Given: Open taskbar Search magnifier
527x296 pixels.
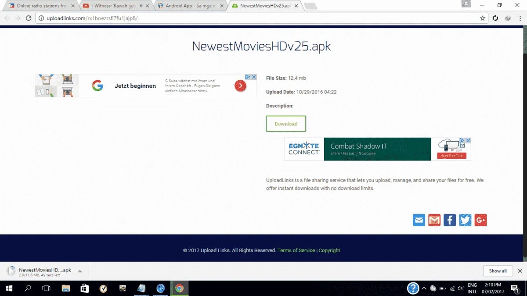Looking at the screenshot, I should (28, 288).
